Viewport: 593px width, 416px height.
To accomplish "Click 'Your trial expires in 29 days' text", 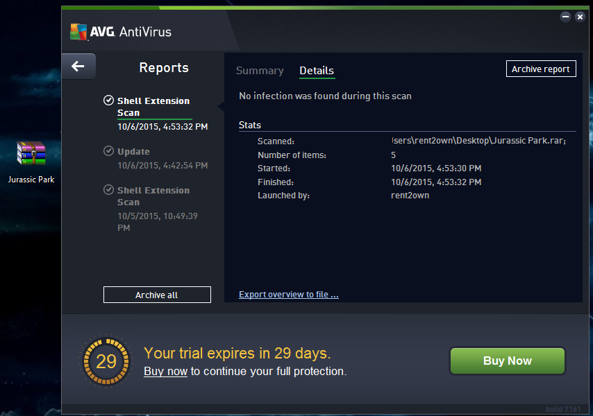I will pyautogui.click(x=237, y=354).
